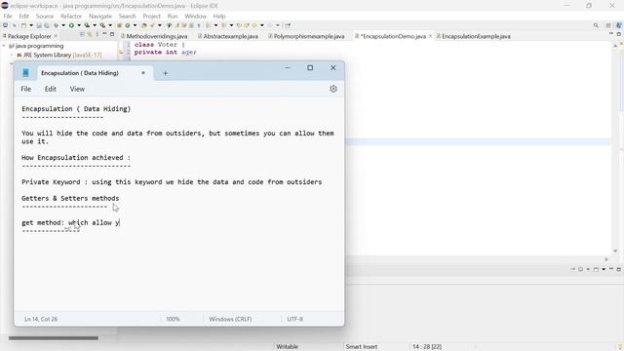Click the Pin Editor icon in Eclipse toolbar
This screenshot has height=351, width=624.
(x=288, y=25)
